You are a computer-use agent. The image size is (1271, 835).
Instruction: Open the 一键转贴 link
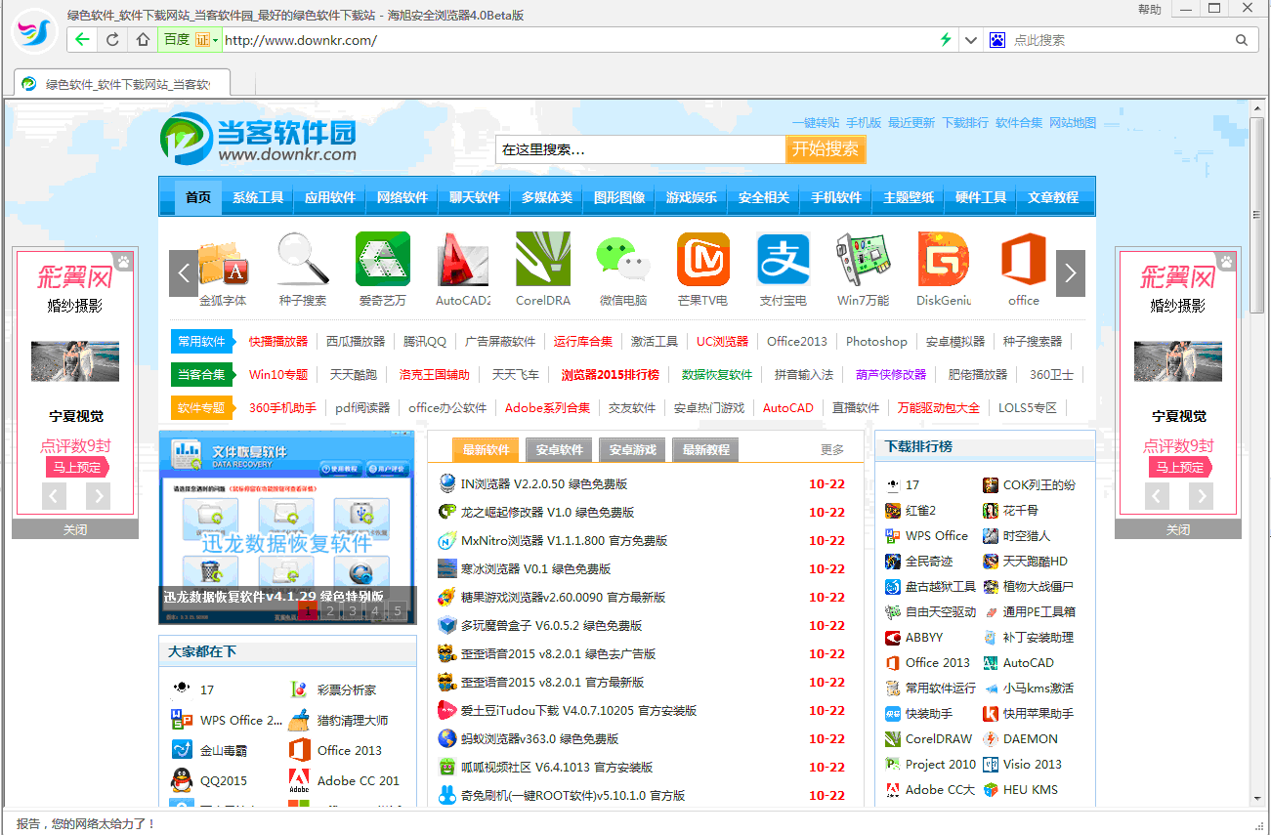tap(816, 123)
